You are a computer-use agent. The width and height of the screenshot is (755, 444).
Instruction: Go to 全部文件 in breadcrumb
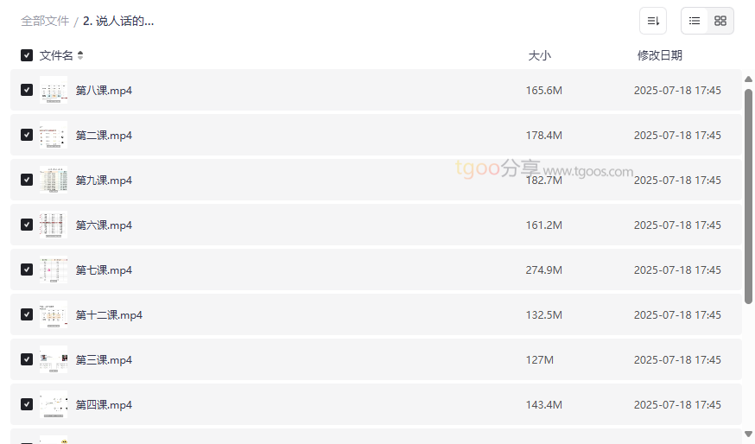point(45,21)
